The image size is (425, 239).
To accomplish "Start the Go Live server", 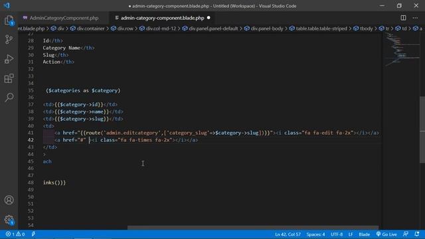I will pos(386,234).
